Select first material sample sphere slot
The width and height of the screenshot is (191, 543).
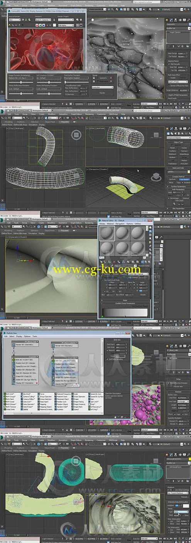[107, 233]
